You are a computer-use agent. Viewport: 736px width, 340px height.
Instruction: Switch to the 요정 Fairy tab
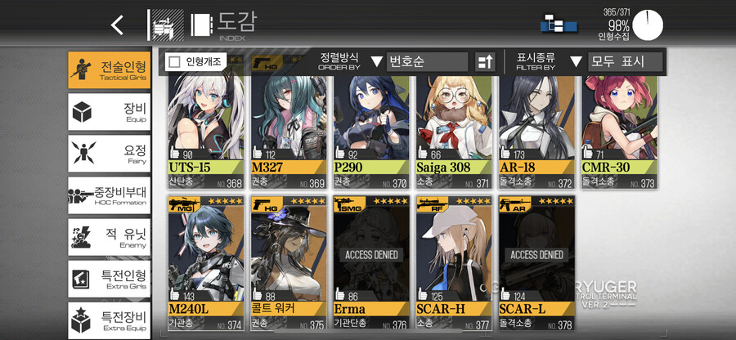coord(109,154)
